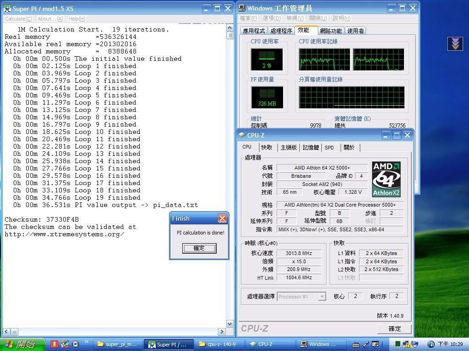Switch to Super PI taskbar button
469x351 pixels.
click(x=168, y=345)
